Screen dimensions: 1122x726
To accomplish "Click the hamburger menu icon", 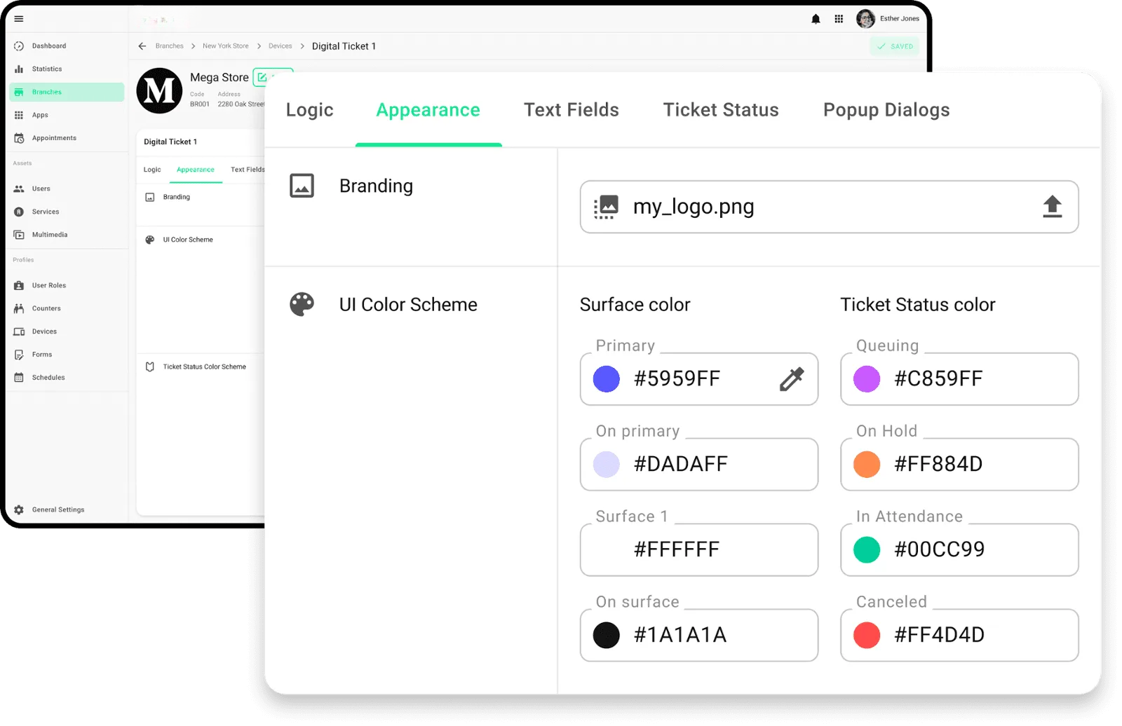I will click(x=19, y=19).
